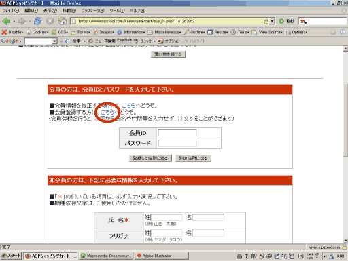The width and height of the screenshot is (348, 261).
Task: Click the Google spell check button
Action: [143, 41]
